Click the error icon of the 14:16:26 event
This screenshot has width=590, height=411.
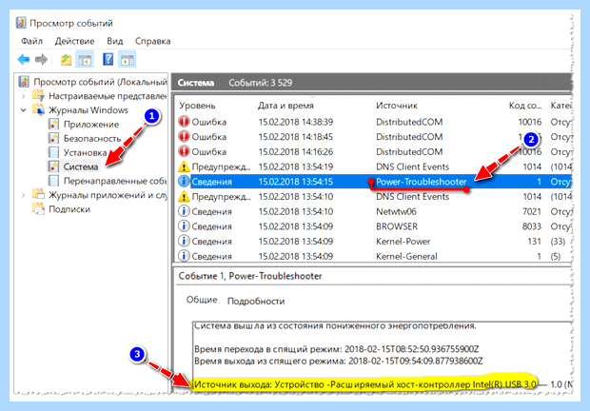pyautogui.click(x=184, y=151)
